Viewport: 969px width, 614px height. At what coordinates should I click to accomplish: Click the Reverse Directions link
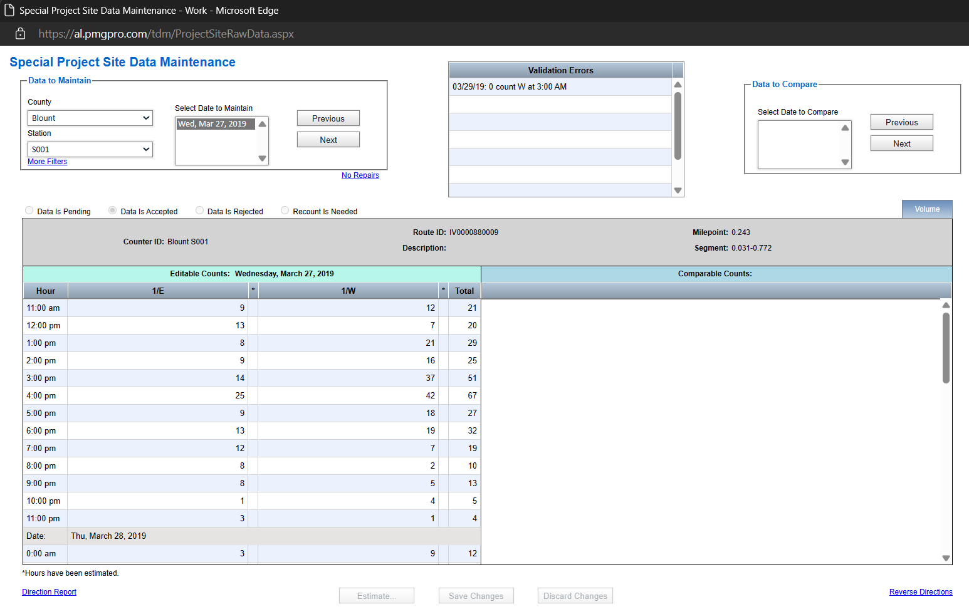(921, 591)
